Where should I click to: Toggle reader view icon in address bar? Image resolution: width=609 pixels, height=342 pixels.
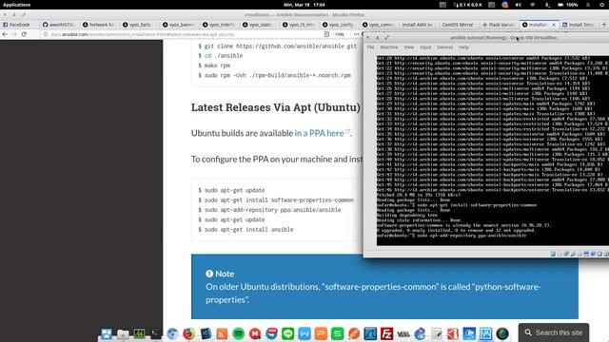pos(326,34)
